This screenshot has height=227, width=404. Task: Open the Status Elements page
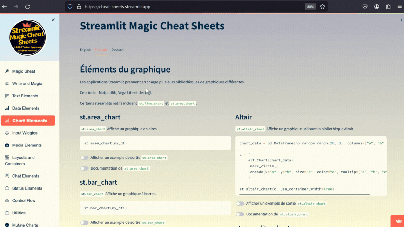click(28, 188)
